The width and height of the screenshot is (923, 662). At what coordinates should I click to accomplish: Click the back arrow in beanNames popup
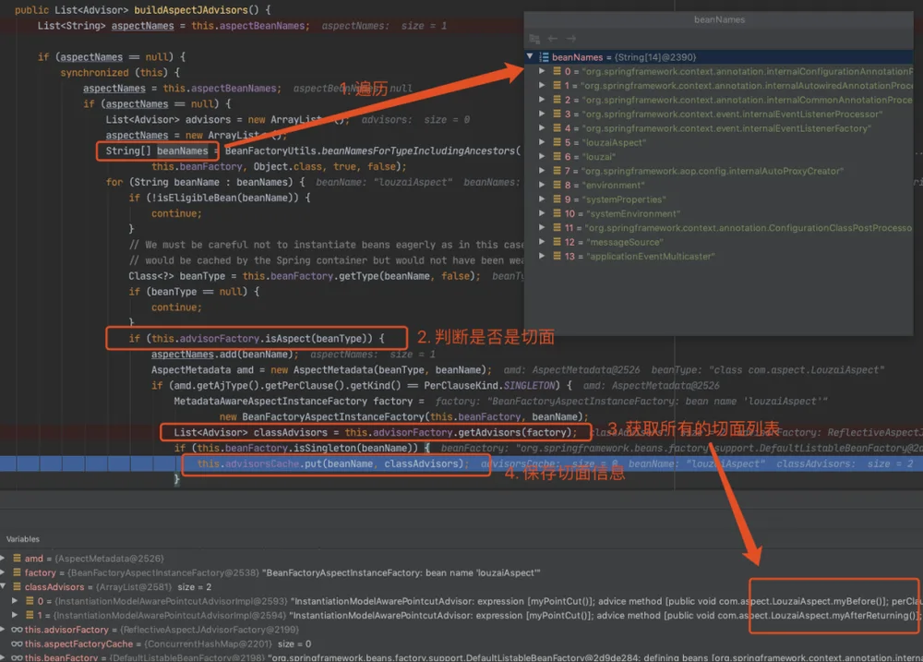(553, 39)
